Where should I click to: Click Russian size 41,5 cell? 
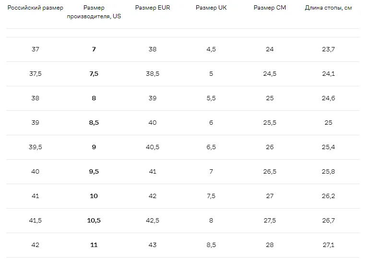(x=36, y=221)
